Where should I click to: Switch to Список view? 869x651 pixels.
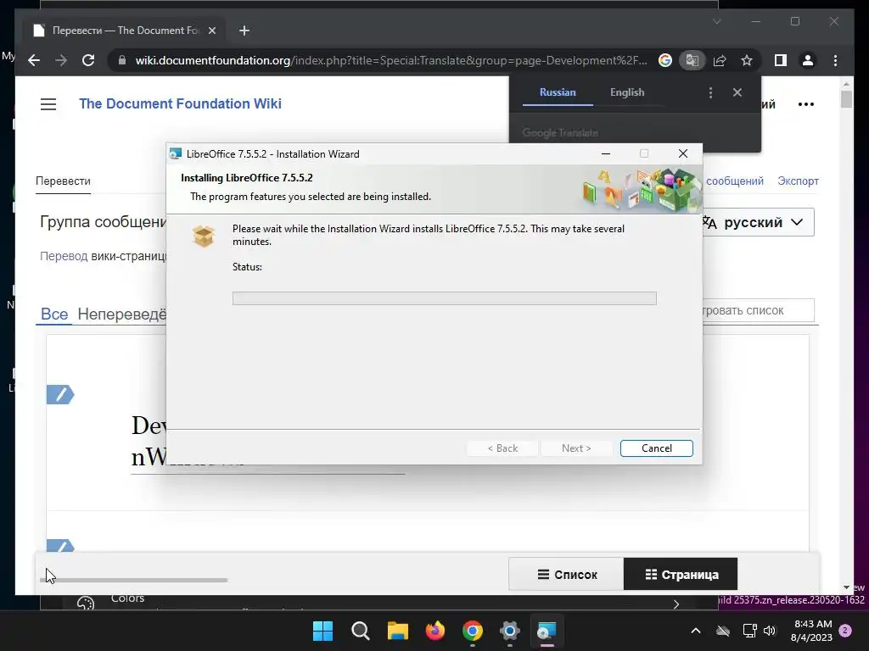coord(566,574)
